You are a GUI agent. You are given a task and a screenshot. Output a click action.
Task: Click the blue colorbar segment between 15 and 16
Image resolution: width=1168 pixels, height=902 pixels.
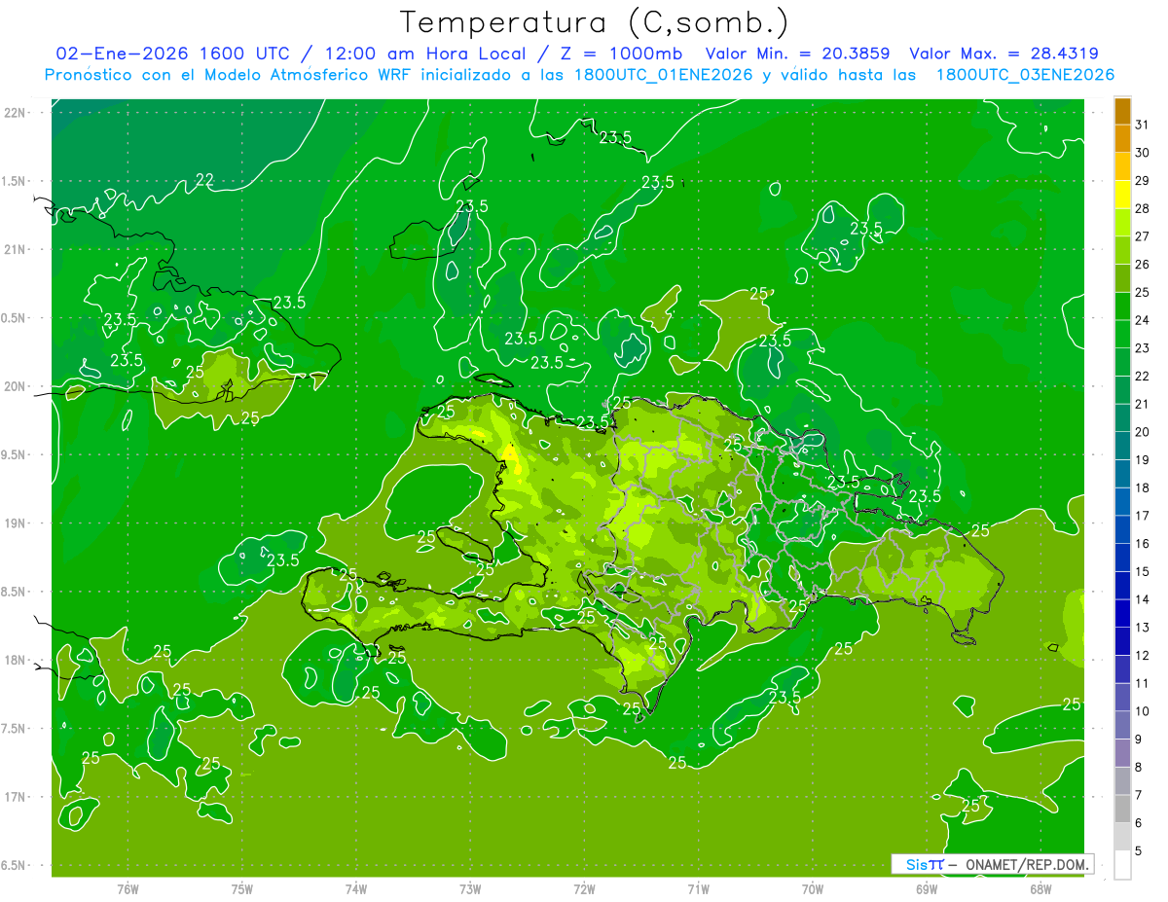click(x=1122, y=558)
